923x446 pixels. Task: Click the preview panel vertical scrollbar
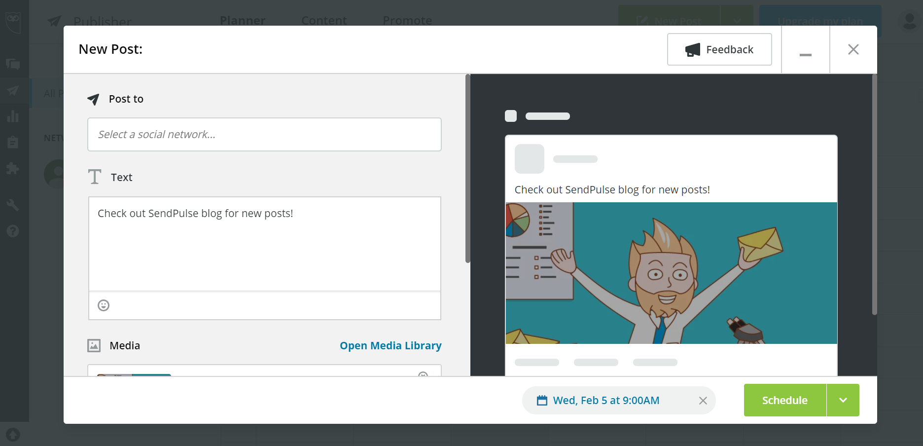874,194
